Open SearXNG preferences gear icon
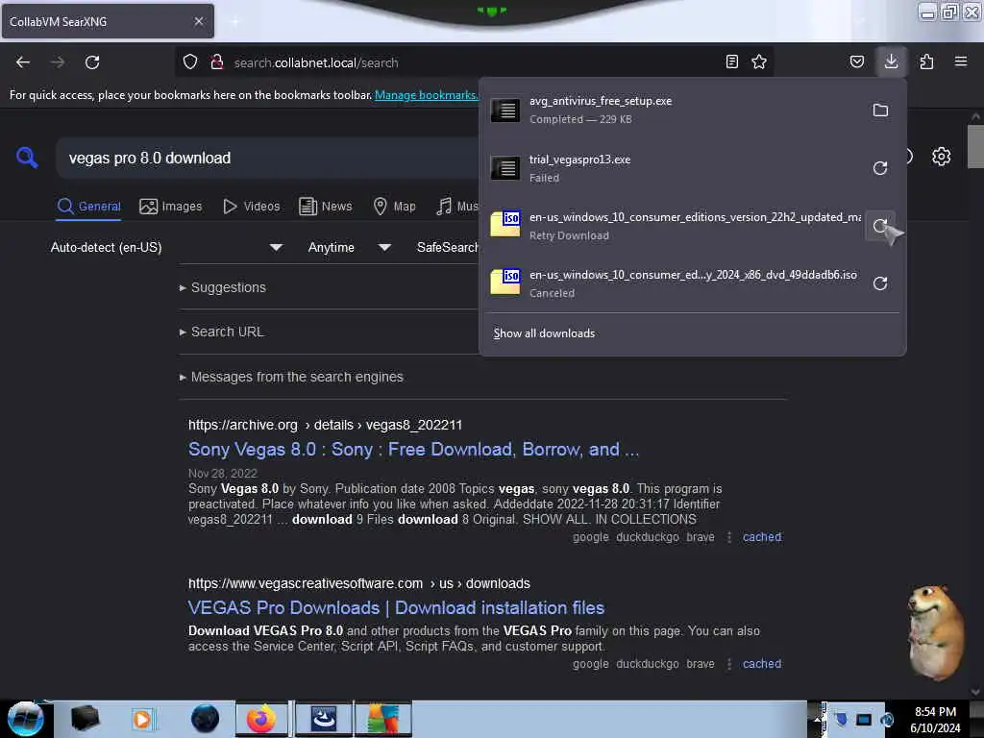 tap(941, 157)
